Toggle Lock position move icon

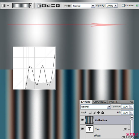98,112
